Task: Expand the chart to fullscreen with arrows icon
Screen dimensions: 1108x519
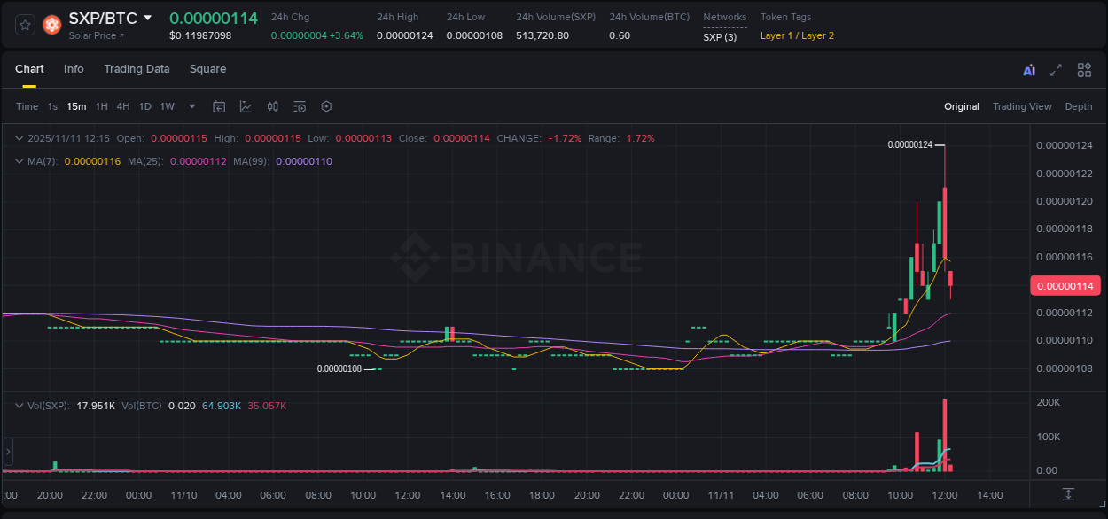Action: click(1056, 69)
